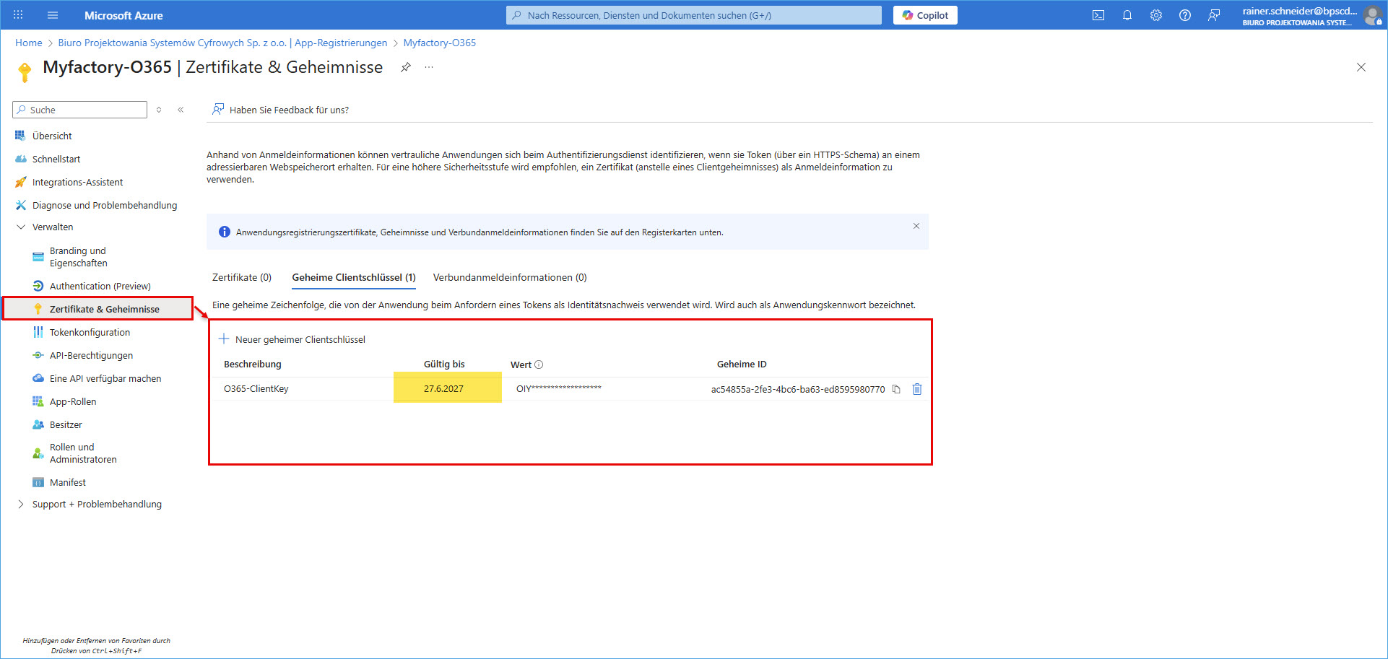Switch to Zertifikate (0) tab
This screenshot has width=1388, height=659.
click(242, 277)
